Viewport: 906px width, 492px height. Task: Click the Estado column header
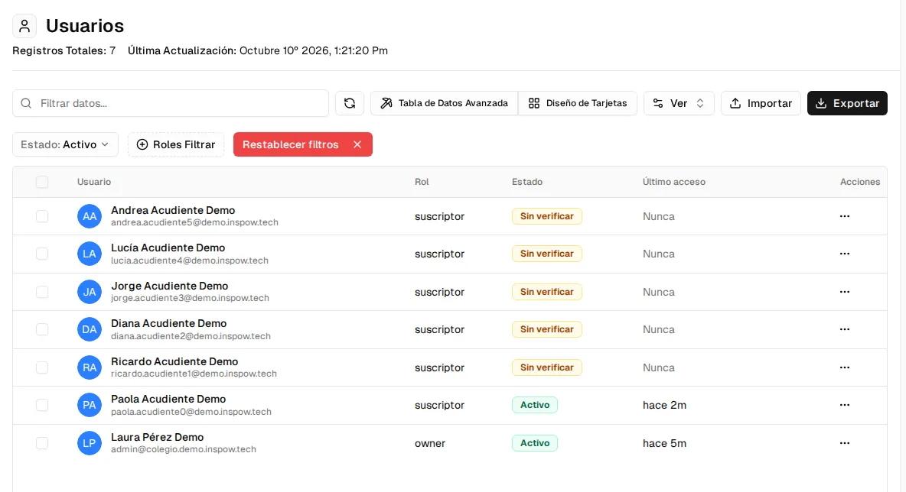pos(527,182)
